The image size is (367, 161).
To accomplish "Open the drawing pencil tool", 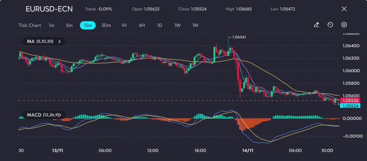I will (x=316, y=25).
